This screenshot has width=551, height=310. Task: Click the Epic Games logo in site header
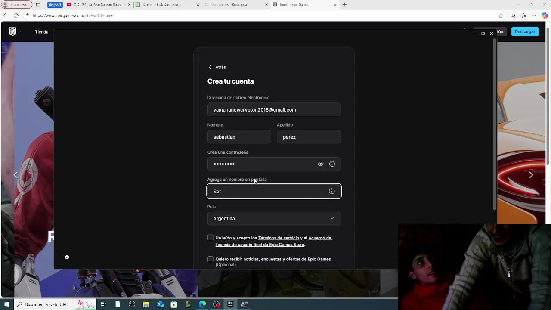click(x=12, y=31)
